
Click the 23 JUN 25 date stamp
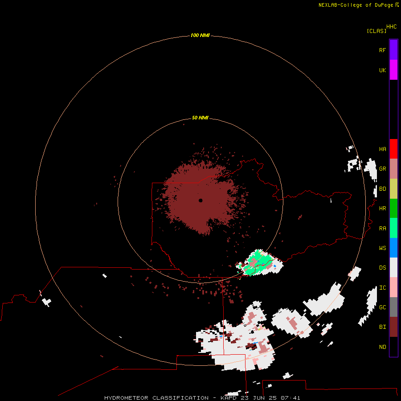pyautogui.click(x=258, y=398)
